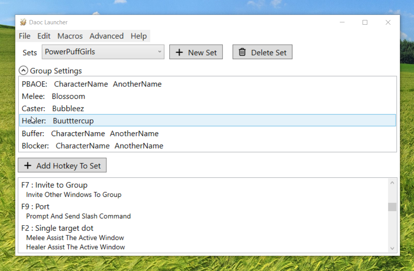Screen dimensions: 414x271
Task: Click the Daoc Launcher title bar icon
Action: [x=23, y=22]
